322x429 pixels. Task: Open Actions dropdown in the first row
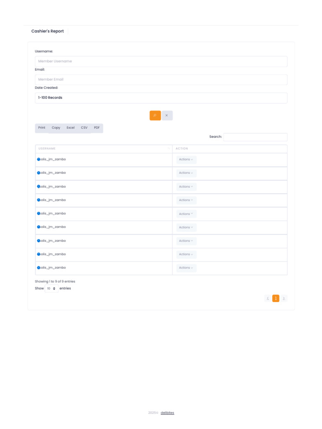[x=186, y=160]
